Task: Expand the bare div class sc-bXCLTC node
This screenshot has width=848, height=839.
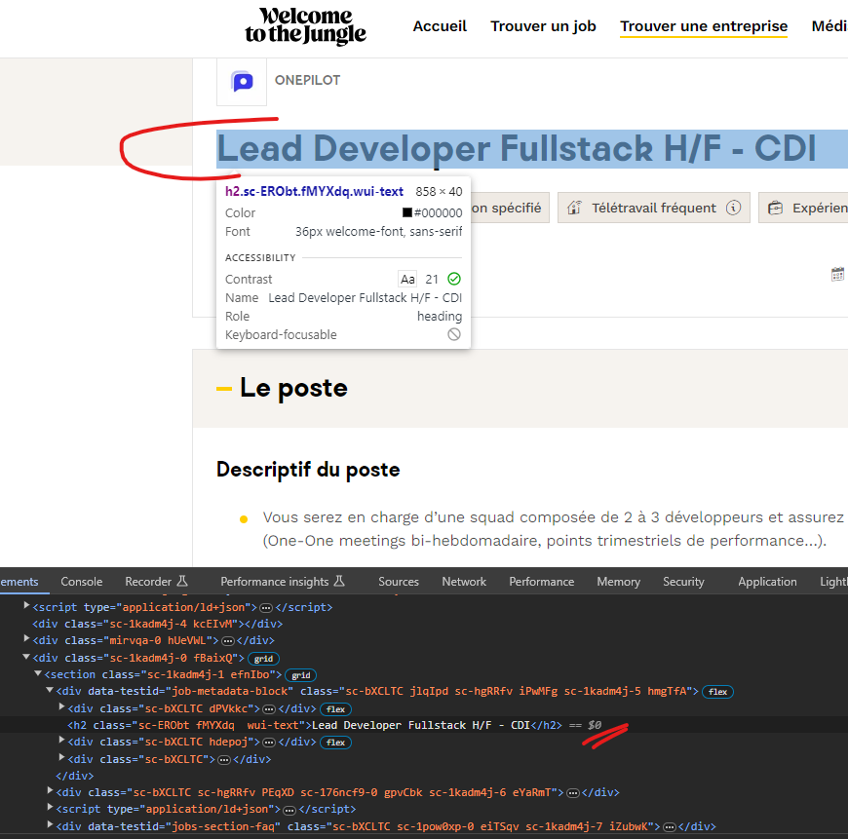Action: coord(61,758)
